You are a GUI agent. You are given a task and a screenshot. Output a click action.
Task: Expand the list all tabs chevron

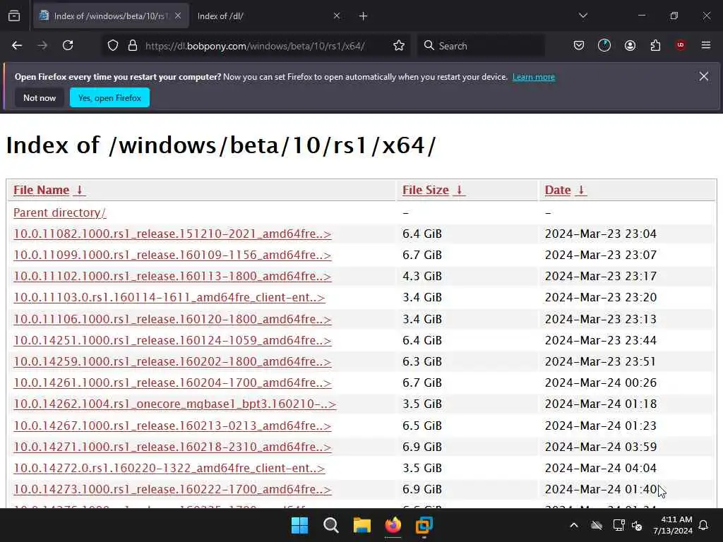pyautogui.click(x=582, y=16)
